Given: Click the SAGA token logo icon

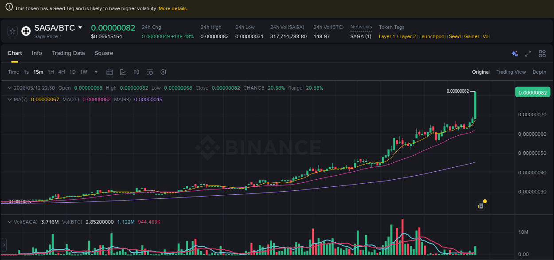Looking at the screenshot, I should click(26, 31).
